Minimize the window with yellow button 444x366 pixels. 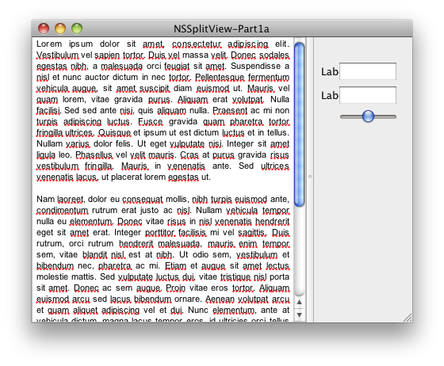(x=60, y=29)
